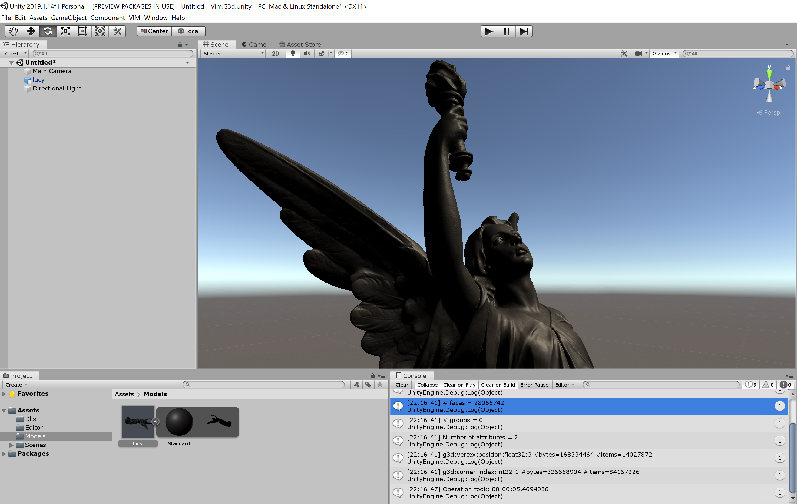Clear the console log
The image size is (797, 504).
pyautogui.click(x=402, y=385)
